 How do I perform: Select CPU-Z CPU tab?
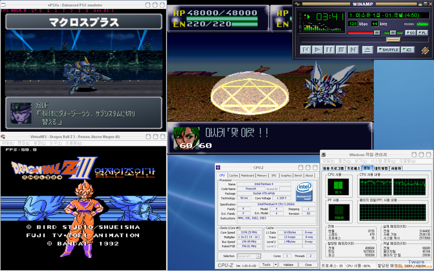(222, 175)
